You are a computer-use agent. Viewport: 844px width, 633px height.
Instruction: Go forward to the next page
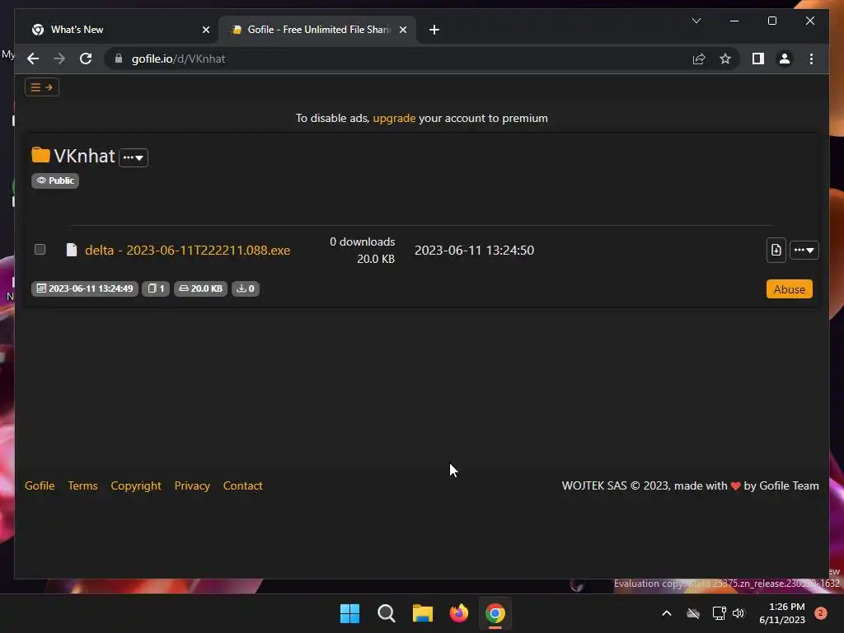tap(59, 59)
